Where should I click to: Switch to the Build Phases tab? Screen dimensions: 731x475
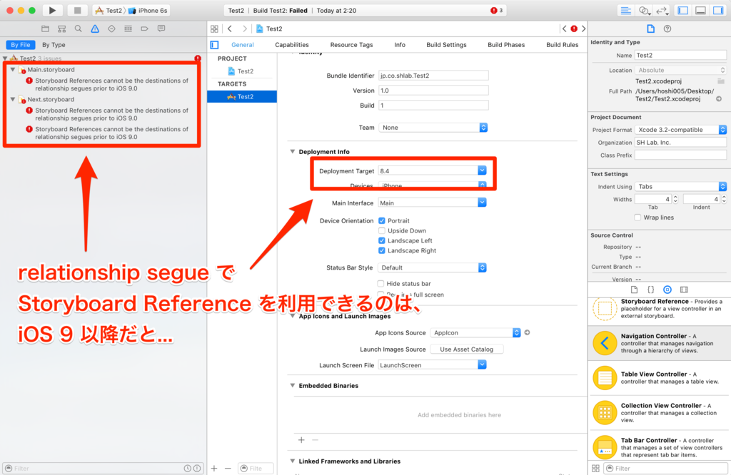[x=506, y=45]
